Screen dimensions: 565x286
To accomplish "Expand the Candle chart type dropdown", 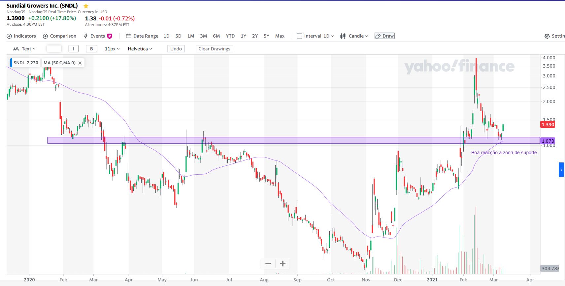I will tap(354, 36).
